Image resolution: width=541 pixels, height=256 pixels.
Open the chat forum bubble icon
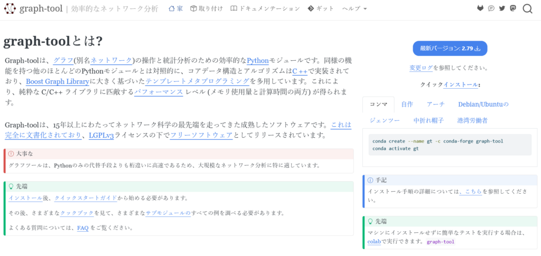[491, 8]
